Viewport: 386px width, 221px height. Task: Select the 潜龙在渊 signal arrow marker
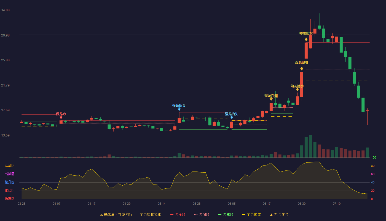[x=271, y=99]
